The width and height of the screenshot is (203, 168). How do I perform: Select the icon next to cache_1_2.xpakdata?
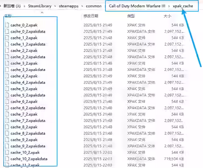pos(7,44)
